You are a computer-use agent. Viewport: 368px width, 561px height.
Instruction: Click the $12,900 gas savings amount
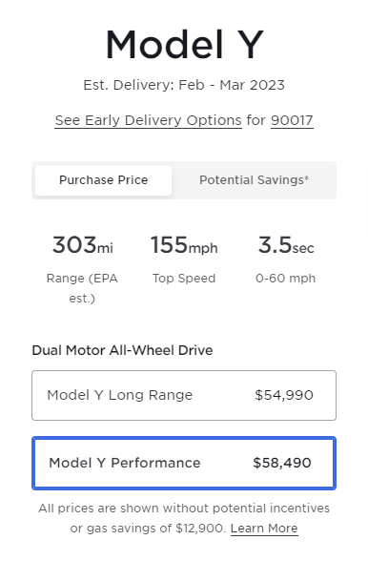pyautogui.click(x=200, y=529)
